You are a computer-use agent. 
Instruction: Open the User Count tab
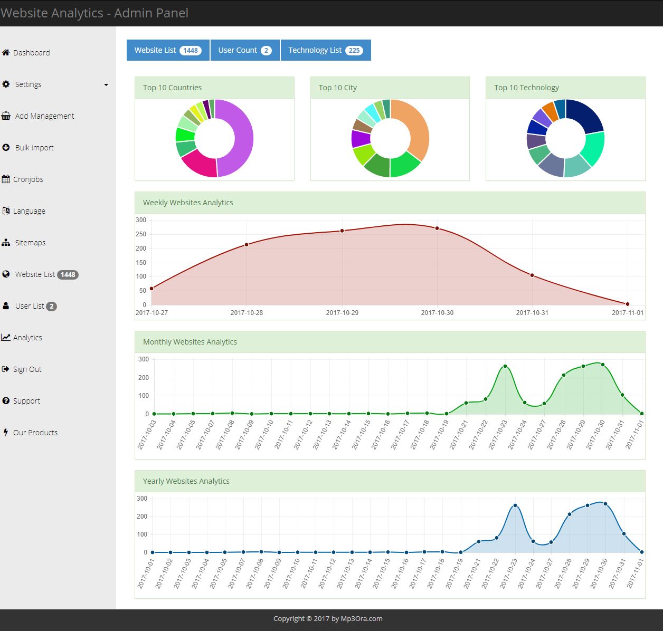click(x=245, y=50)
